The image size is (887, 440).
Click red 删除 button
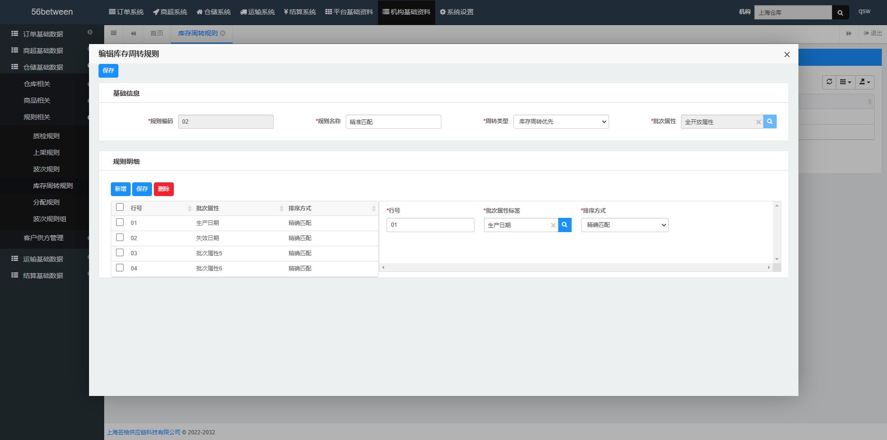164,189
